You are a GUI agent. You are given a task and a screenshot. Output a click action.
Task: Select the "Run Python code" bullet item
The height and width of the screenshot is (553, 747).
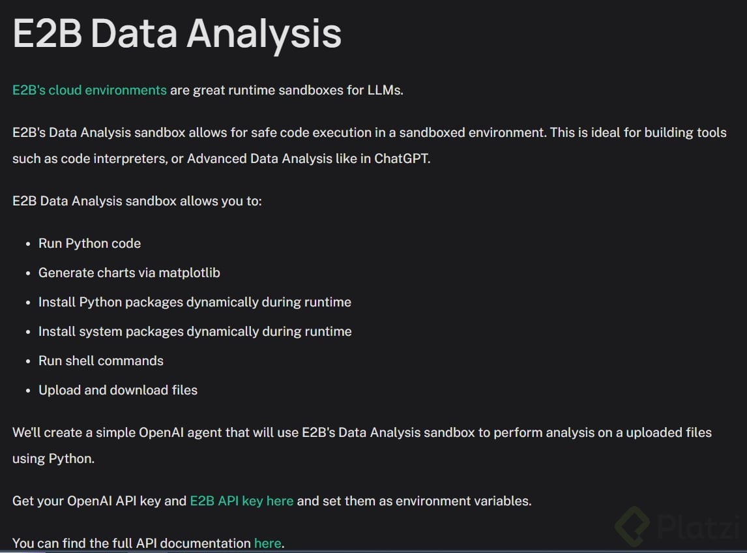(x=89, y=243)
